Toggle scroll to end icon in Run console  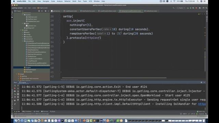tap(18, 94)
